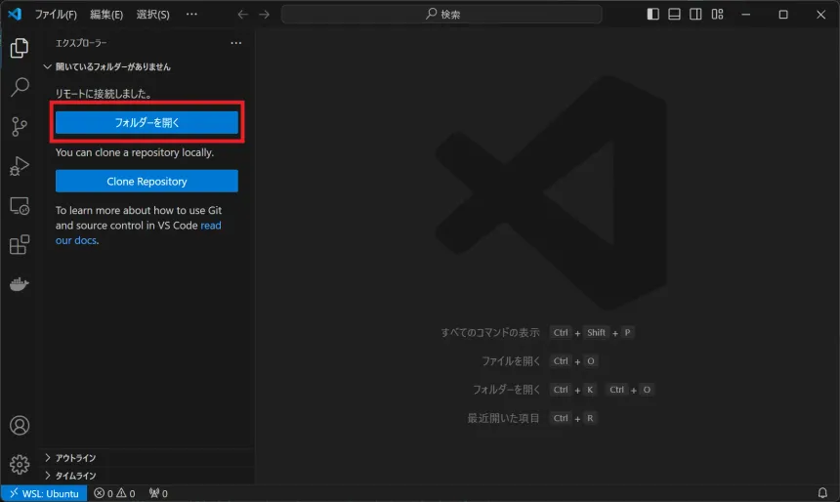Screen dimensions: 840x502
Task: Open the notifications bell in status bar
Action: [822, 493]
